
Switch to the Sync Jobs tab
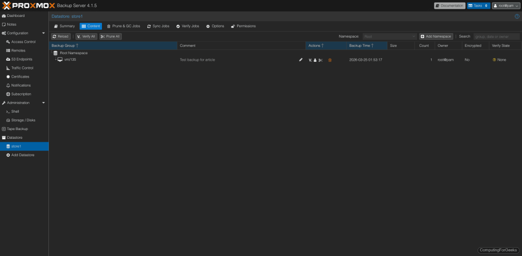(x=159, y=27)
